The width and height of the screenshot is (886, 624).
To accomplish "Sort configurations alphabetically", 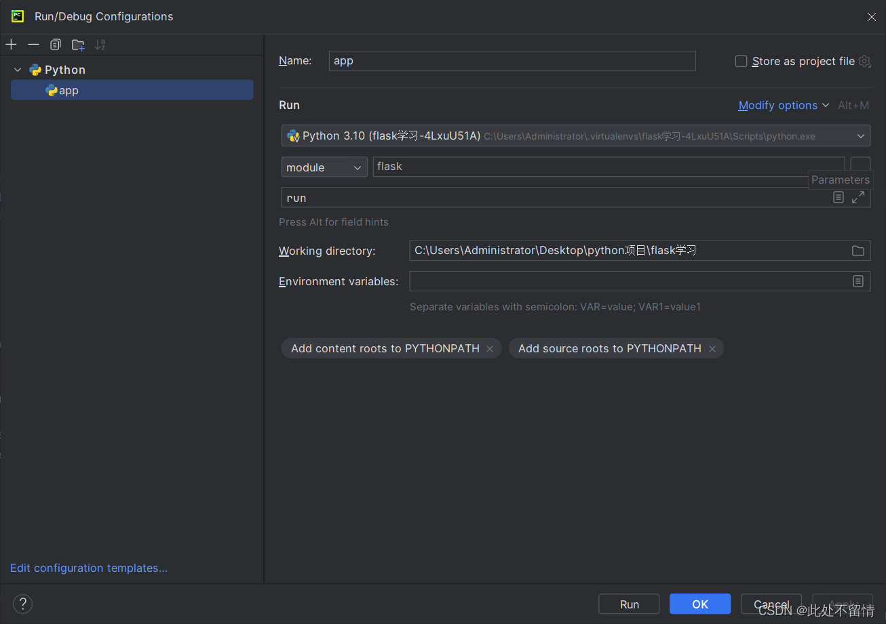I will pos(100,45).
